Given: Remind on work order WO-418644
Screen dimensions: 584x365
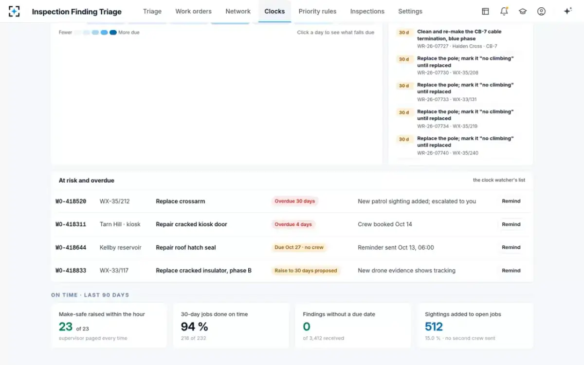Looking at the screenshot, I should point(511,247).
